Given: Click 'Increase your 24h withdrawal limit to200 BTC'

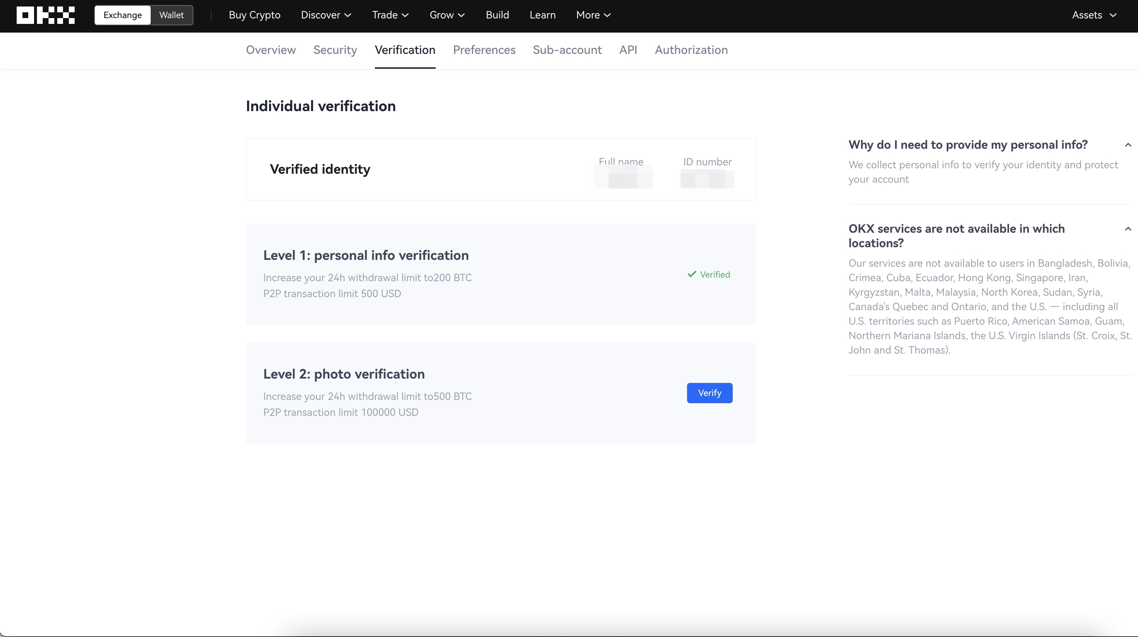Looking at the screenshot, I should [x=368, y=278].
